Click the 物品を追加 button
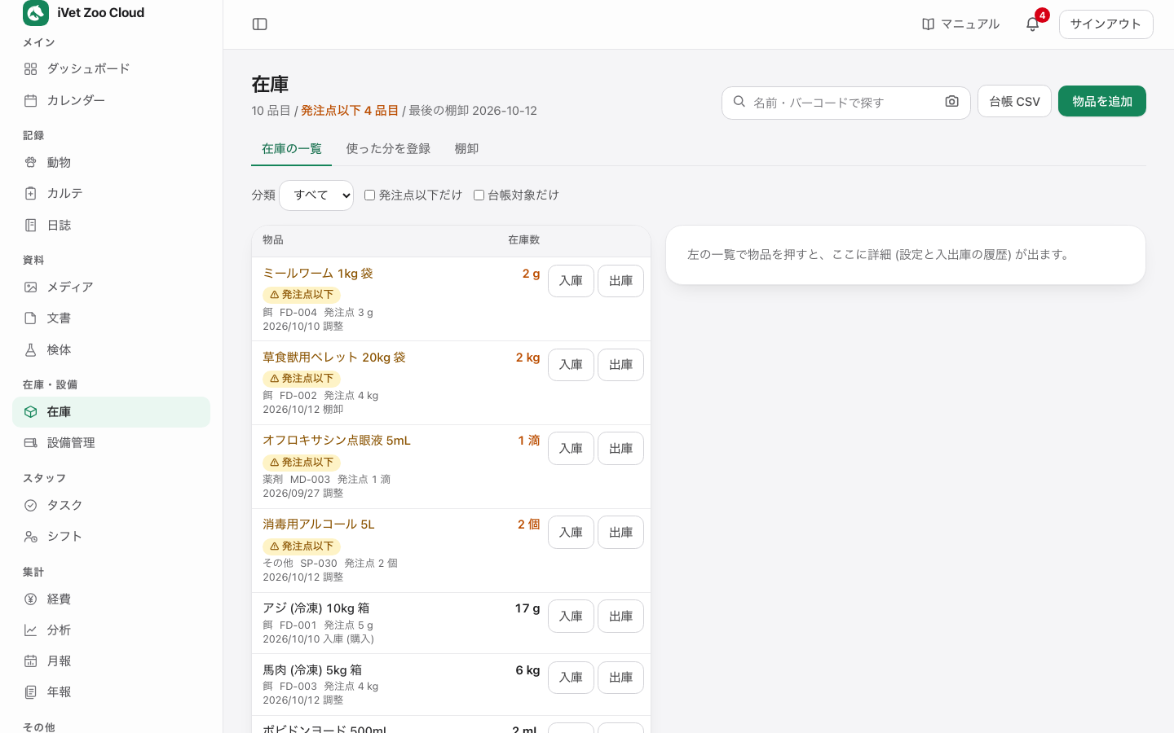The image size is (1174, 733). click(1102, 101)
